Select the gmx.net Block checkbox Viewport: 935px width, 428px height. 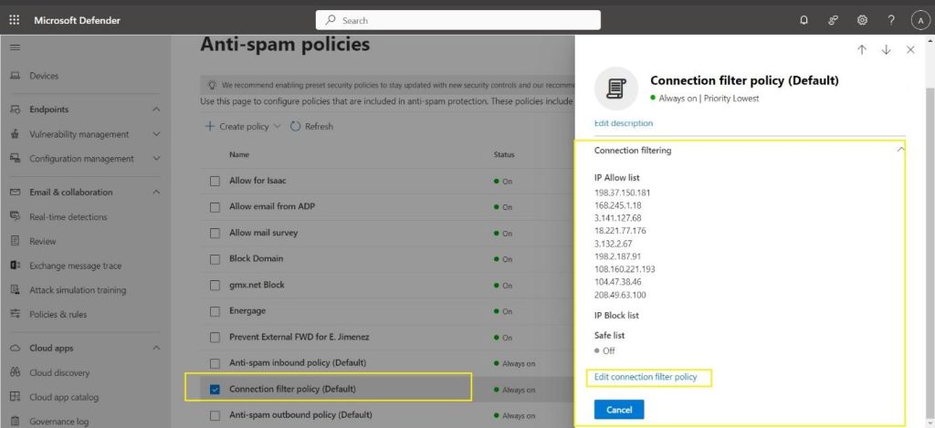click(x=215, y=285)
